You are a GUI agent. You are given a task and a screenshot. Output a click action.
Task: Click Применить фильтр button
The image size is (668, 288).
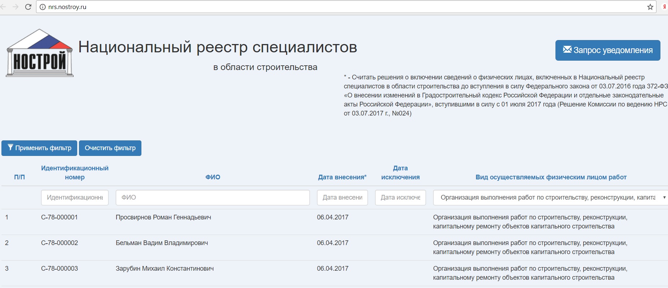39,148
